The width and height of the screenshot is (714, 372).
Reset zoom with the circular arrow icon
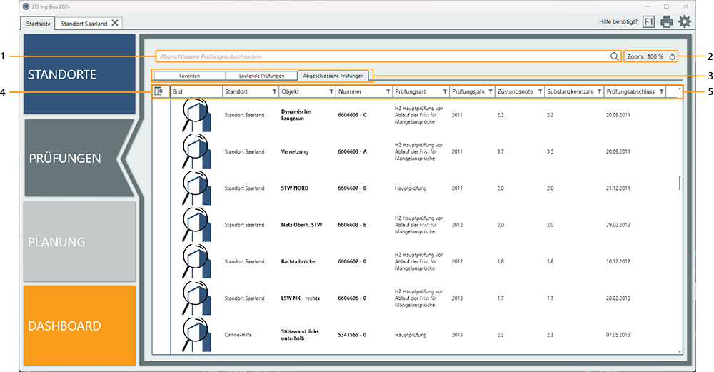[x=672, y=56]
